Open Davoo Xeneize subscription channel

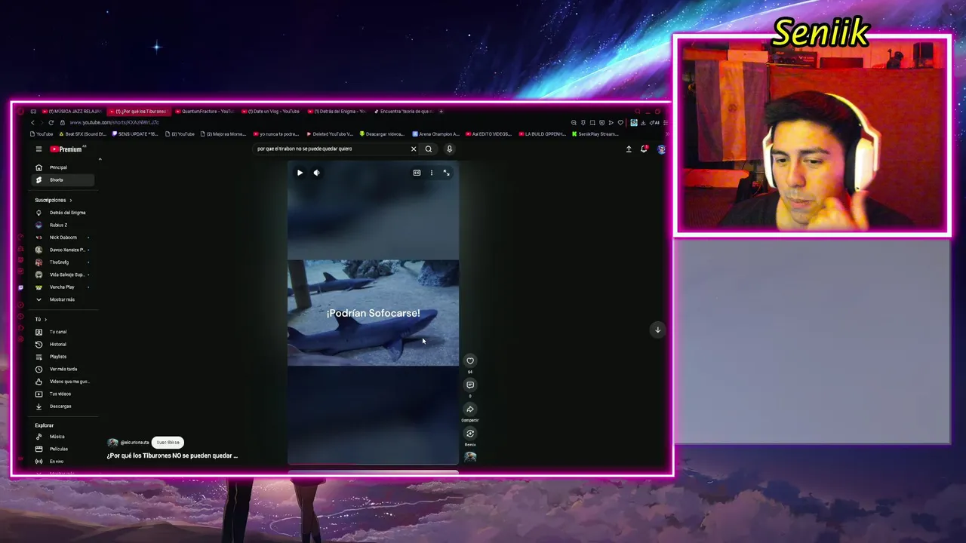tap(63, 250)
